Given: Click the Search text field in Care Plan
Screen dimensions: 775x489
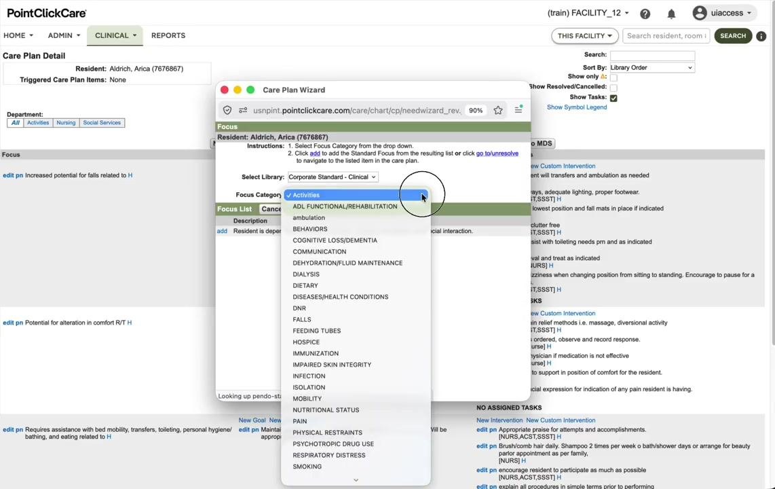Looking at the screenshot, I should click(652, 56).
